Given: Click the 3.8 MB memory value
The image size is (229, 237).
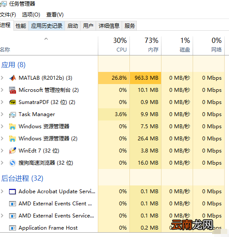Looking at the screenshot, I should (149, 150).
